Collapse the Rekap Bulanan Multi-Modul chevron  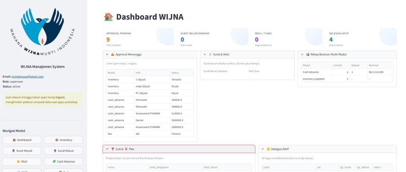pos(302,54)
